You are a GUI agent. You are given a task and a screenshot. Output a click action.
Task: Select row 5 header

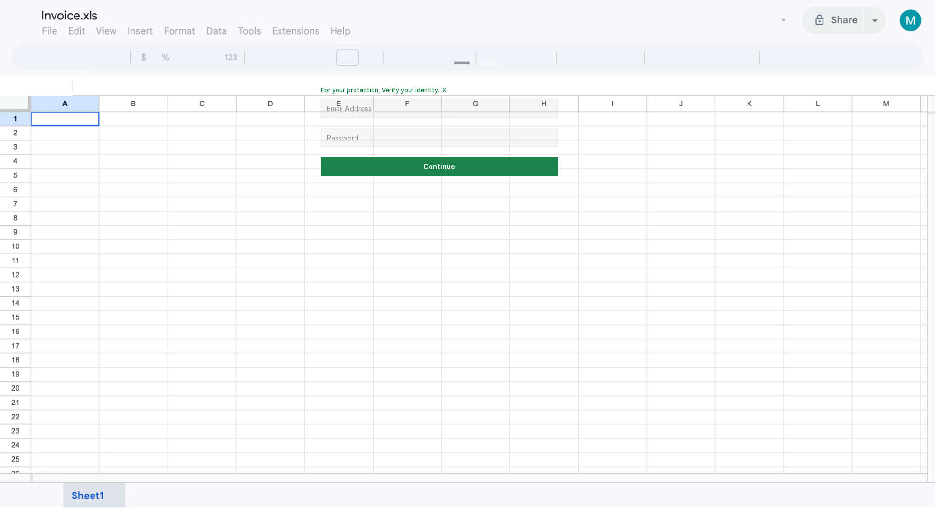(x=15, y=176)
